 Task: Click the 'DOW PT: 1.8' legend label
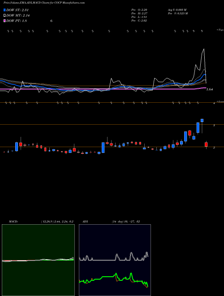pyautogui.click(x=17, y=21)
